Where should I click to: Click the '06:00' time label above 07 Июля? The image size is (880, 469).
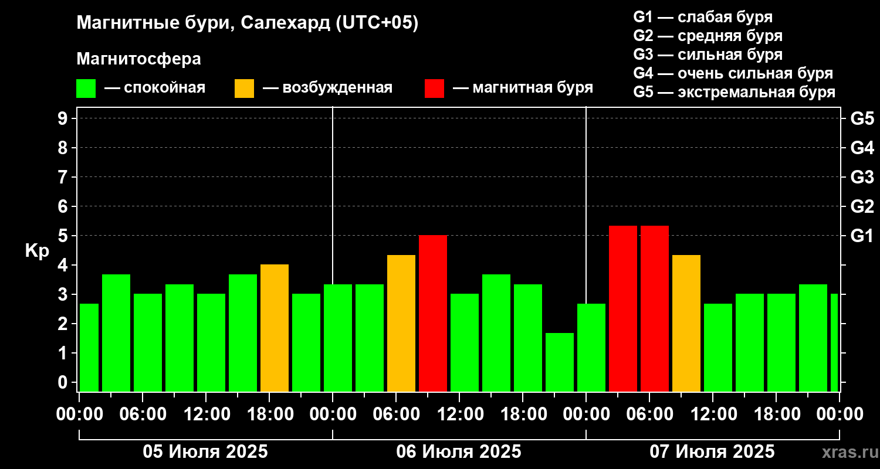click(x=649, y=414)
